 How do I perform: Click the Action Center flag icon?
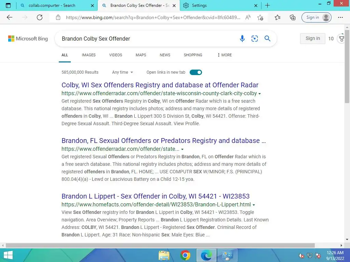(x=318, y=256)
